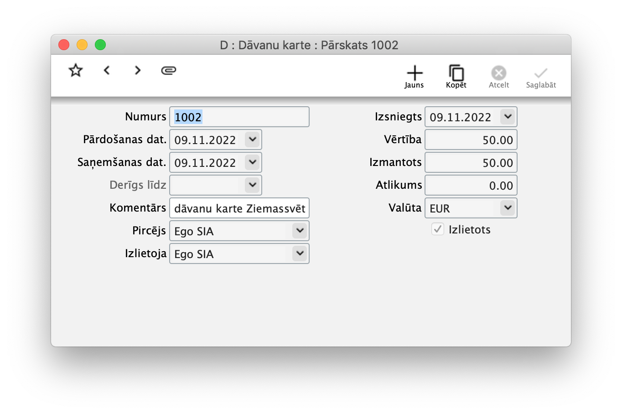Maximize window with green button
The image size is (622, 414).
click(x=100, y=45)
